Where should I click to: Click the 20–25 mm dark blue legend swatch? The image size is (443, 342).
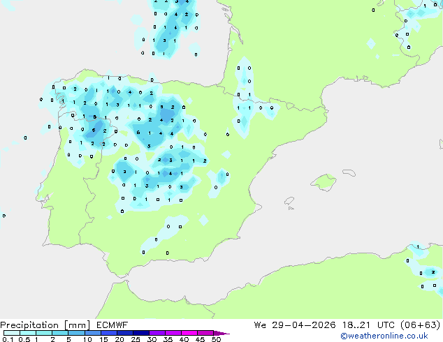[124, 333]
